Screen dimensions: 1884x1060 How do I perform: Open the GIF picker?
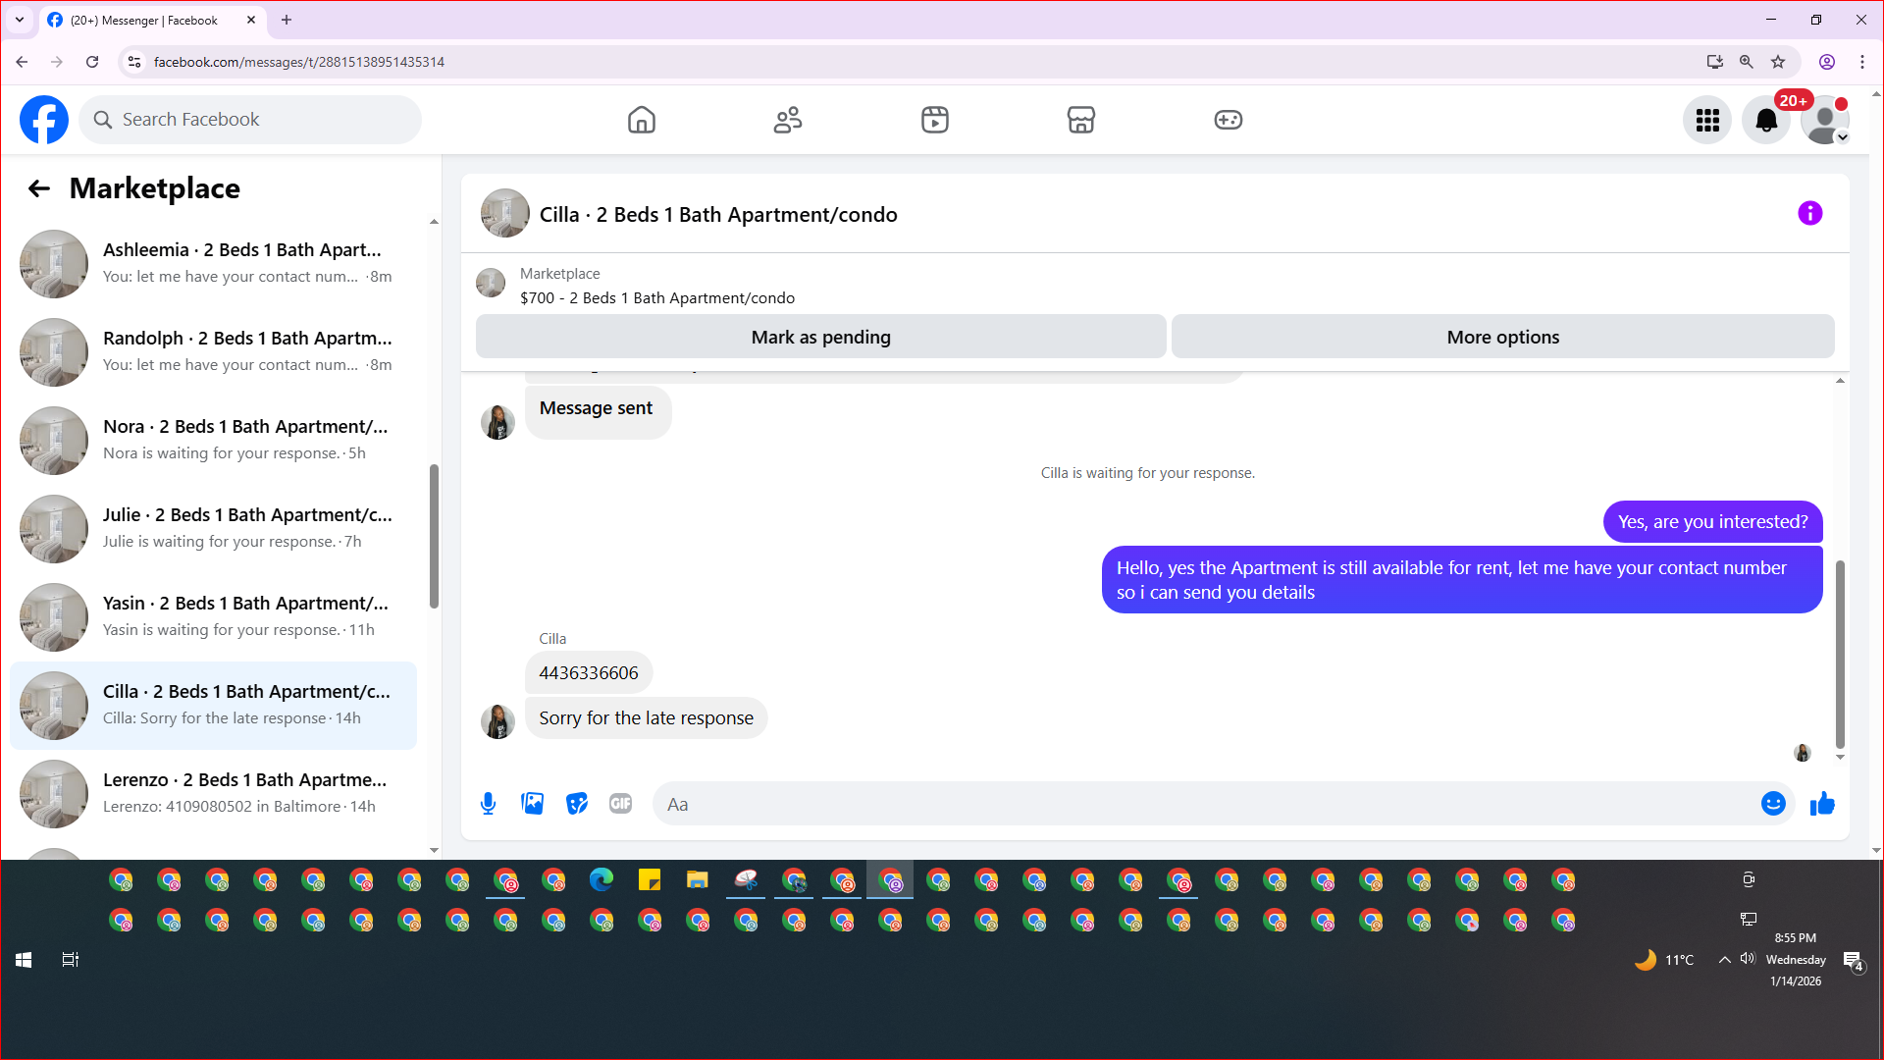point(620,804)
